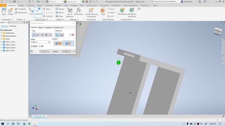Image resolution: width=225 pixels, height=126 pixels.
Task: Expand PegToy_Side:1 node
Action: coord(1,45)
